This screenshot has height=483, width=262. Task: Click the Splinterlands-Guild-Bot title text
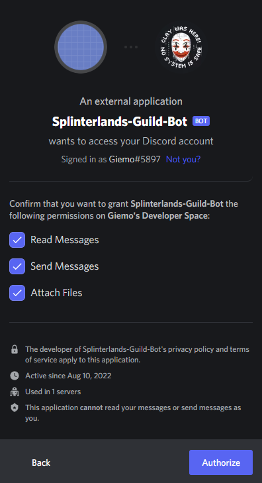coord(120,121)
